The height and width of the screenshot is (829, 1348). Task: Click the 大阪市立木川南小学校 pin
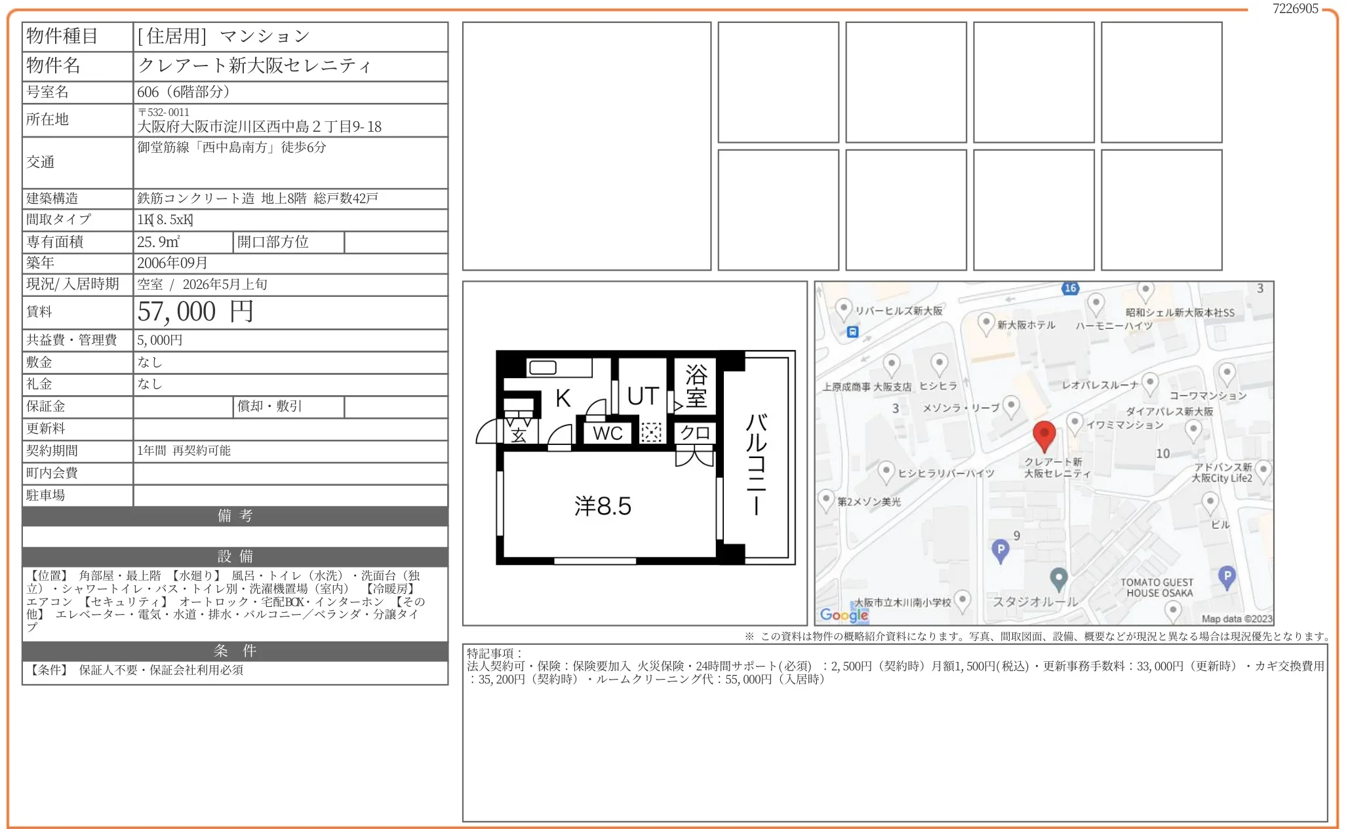962,599
